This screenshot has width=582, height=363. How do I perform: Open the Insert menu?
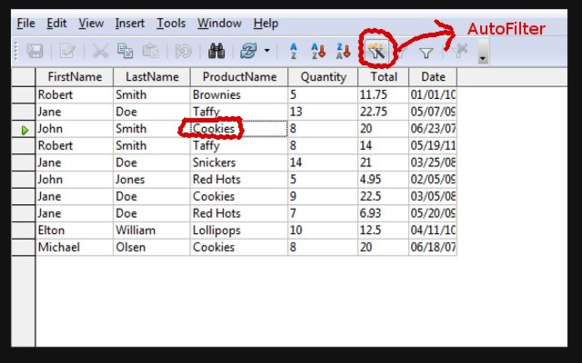click(129, 23)
